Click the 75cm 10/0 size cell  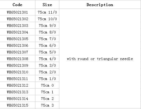click(47, 19)
